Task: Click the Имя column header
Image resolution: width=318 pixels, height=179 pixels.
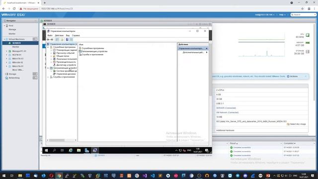Action: coord(81,44)
